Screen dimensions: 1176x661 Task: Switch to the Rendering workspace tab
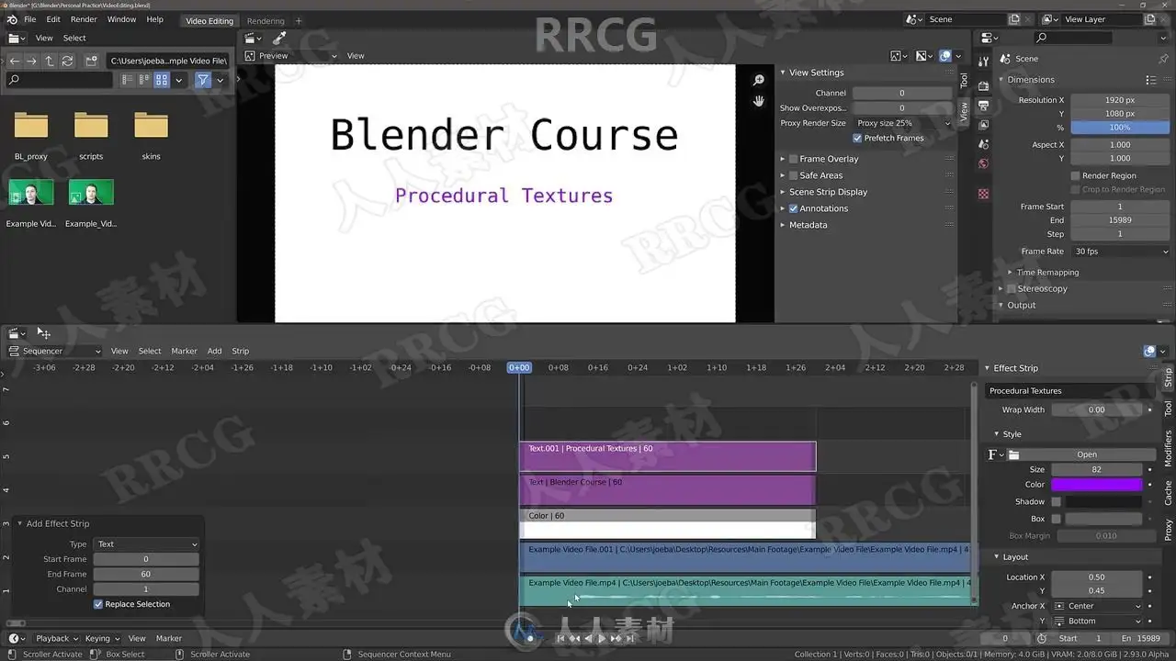pos(266,20)
